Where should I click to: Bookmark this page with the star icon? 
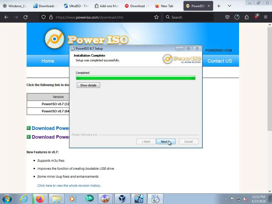pos(156,17)
